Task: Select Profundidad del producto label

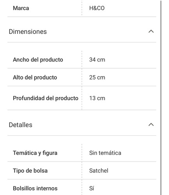Action: coord(46,98)
